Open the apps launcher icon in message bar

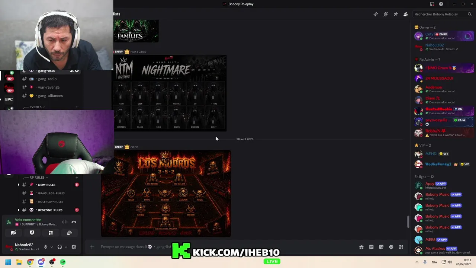click(401, 247)
